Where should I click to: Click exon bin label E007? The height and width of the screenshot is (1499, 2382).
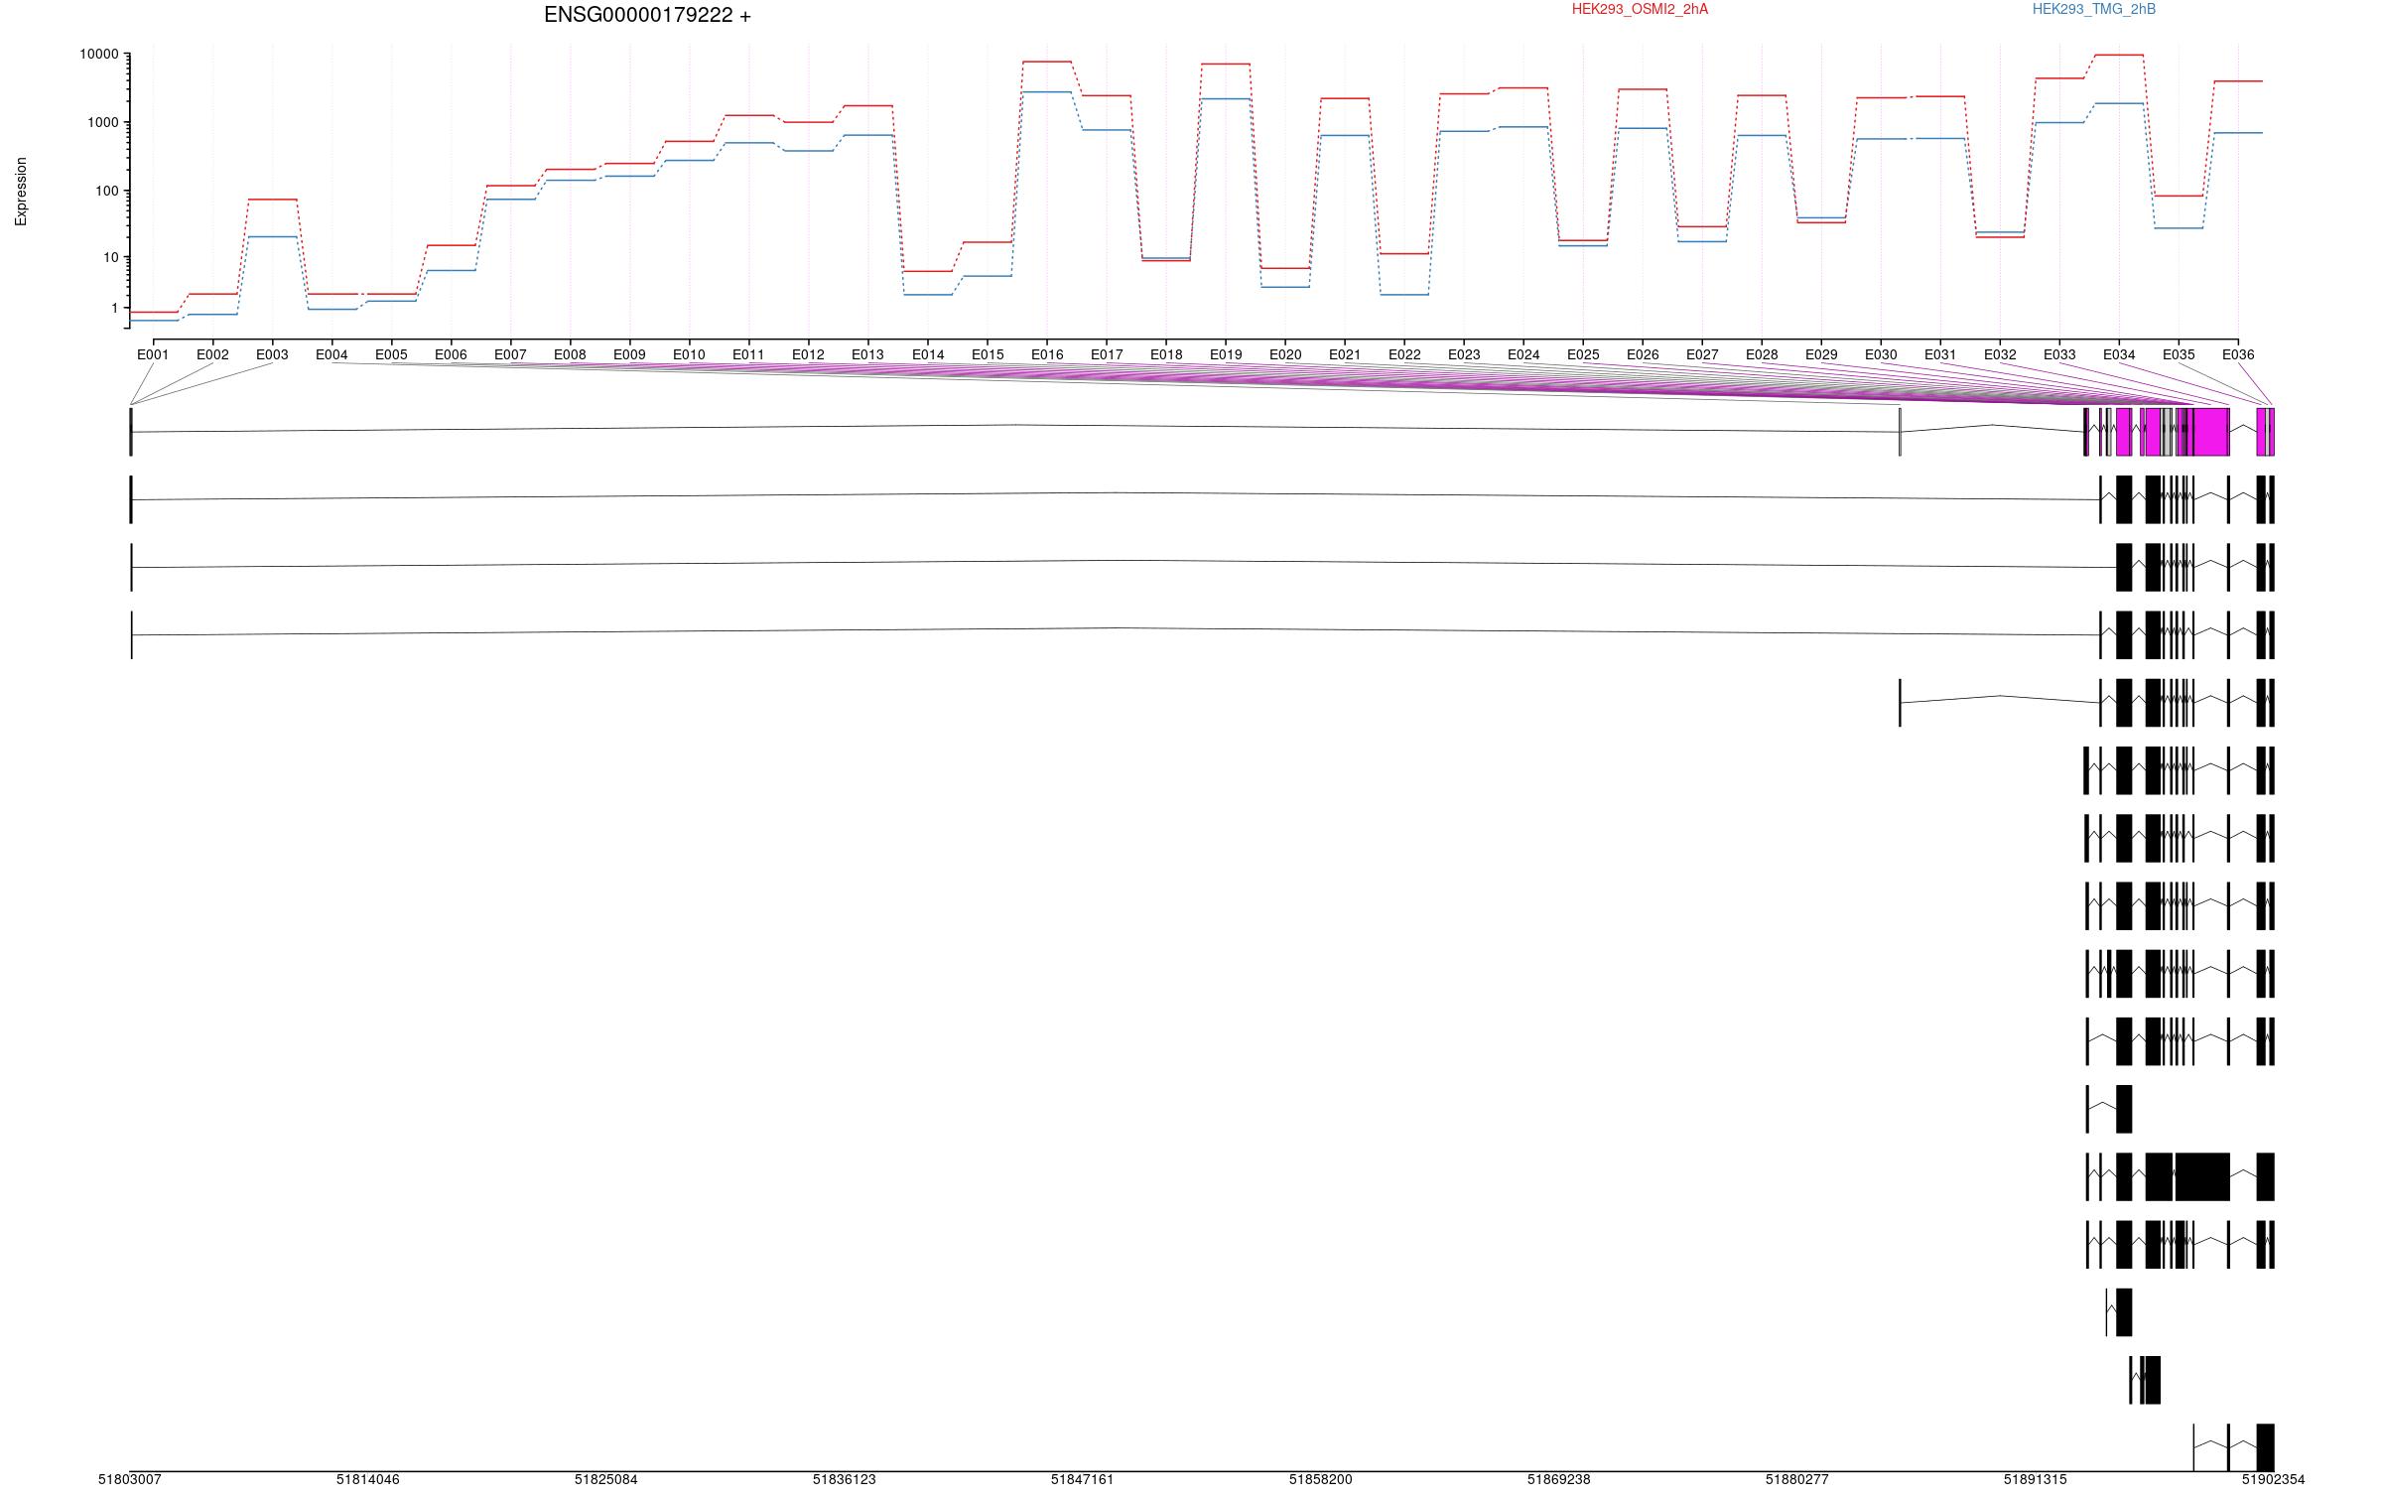click(510, 354)
